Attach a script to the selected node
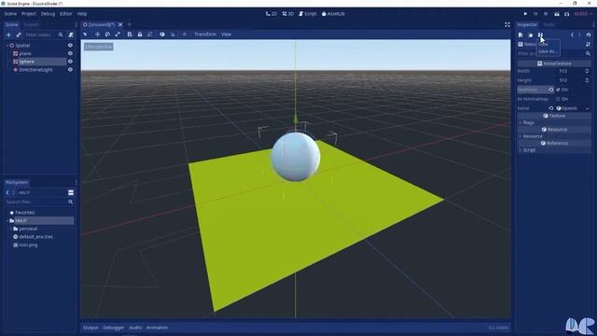This screenshot has width=597, height=336. click(71, 35)
